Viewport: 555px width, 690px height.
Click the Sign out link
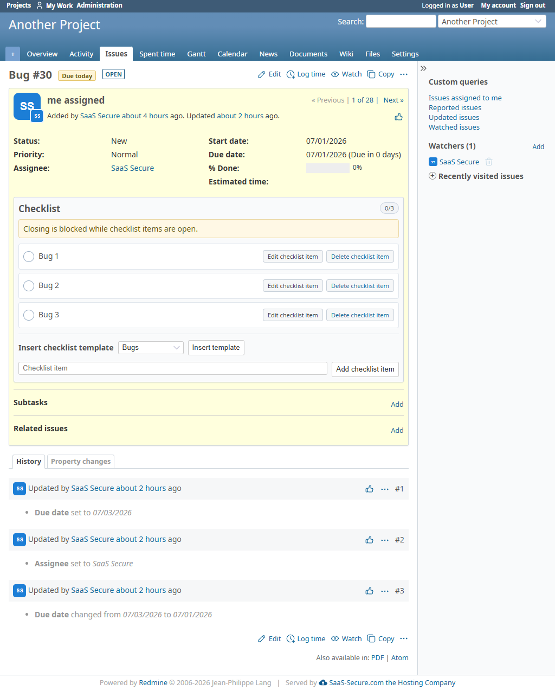click(533, 5)
